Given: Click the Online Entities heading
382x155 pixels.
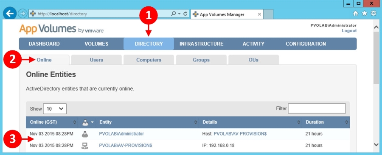Looking at the screenshot, I should 51,75.
